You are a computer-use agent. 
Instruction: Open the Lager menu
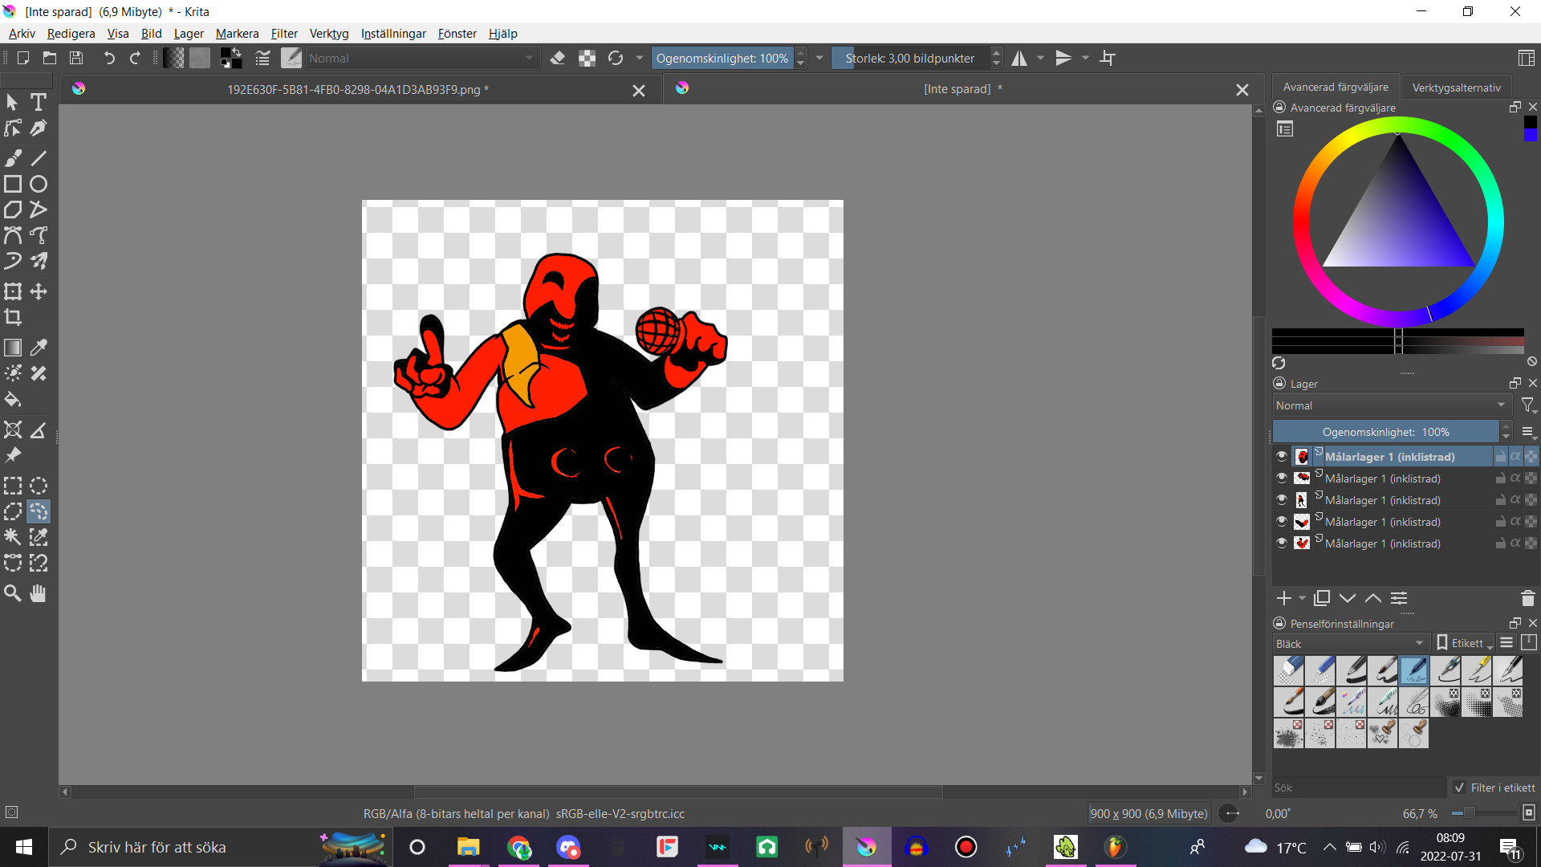point(189,33)
